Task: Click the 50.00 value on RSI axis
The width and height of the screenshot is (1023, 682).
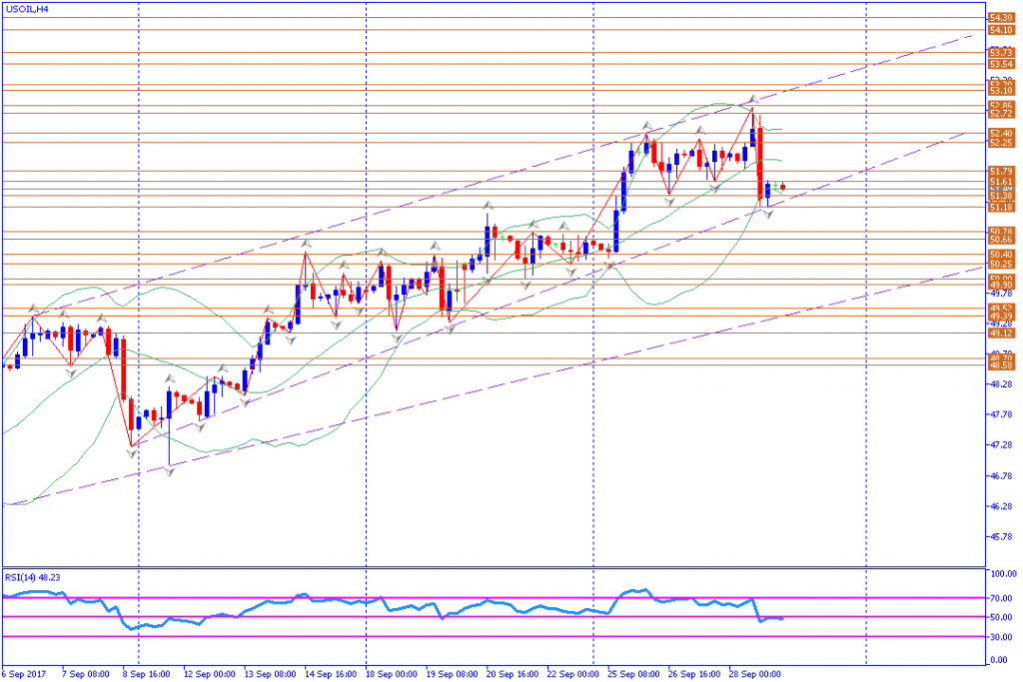Action: click(1001, 617)
